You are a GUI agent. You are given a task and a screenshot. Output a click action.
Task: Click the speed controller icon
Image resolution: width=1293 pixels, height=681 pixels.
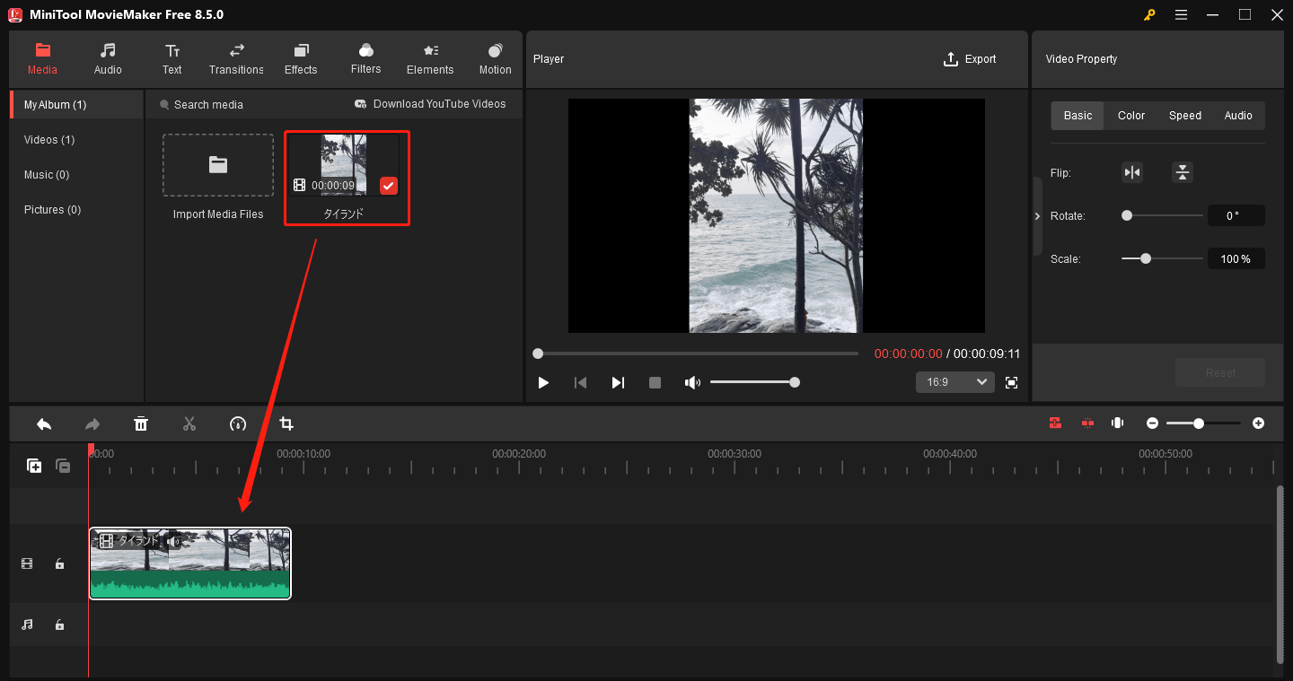238,423
